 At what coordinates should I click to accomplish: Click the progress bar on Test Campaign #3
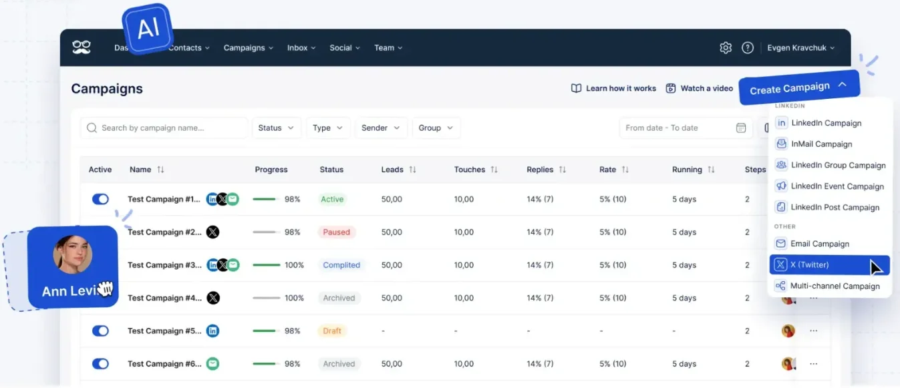[x=267, y=264]
